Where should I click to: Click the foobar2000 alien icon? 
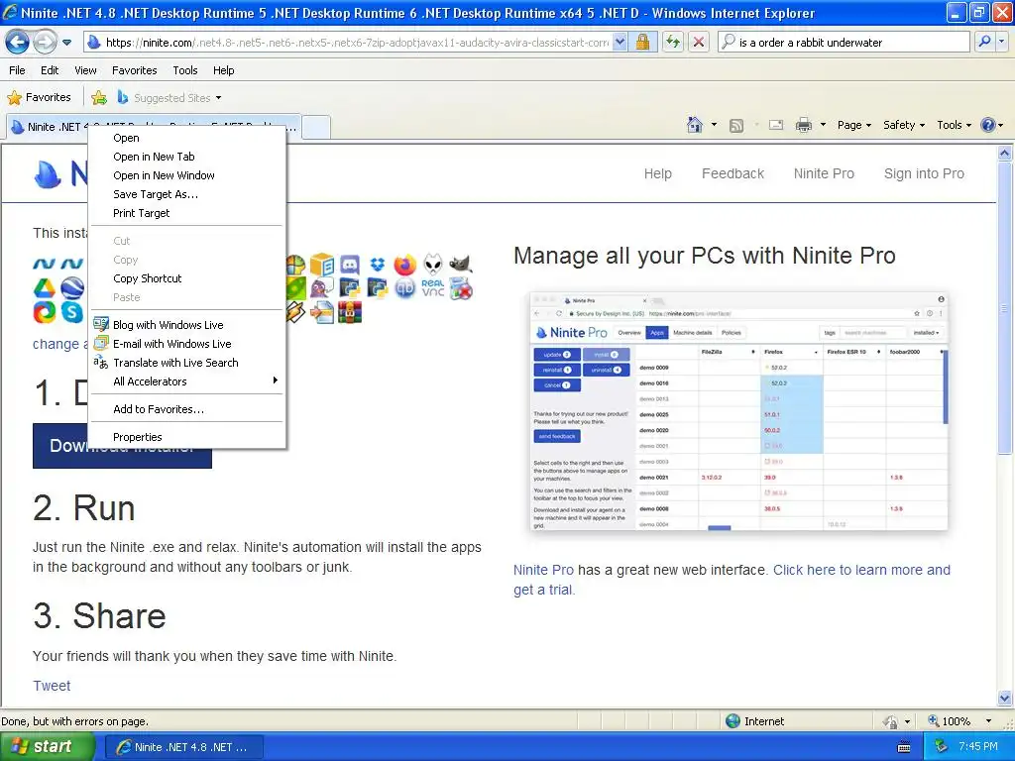(x=433, y=264)
